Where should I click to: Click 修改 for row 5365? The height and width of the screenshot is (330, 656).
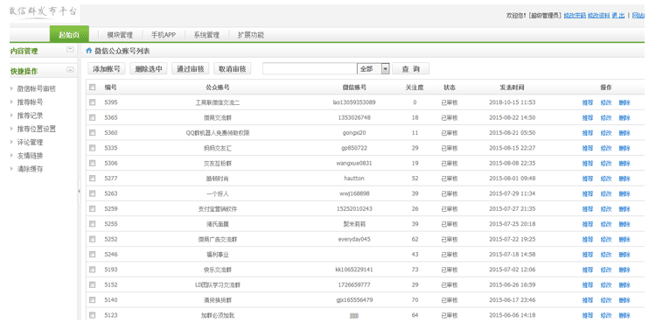coord(606,117)
